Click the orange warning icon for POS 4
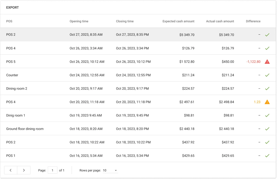This screenshot has height=179, width=277. point(267,102)
